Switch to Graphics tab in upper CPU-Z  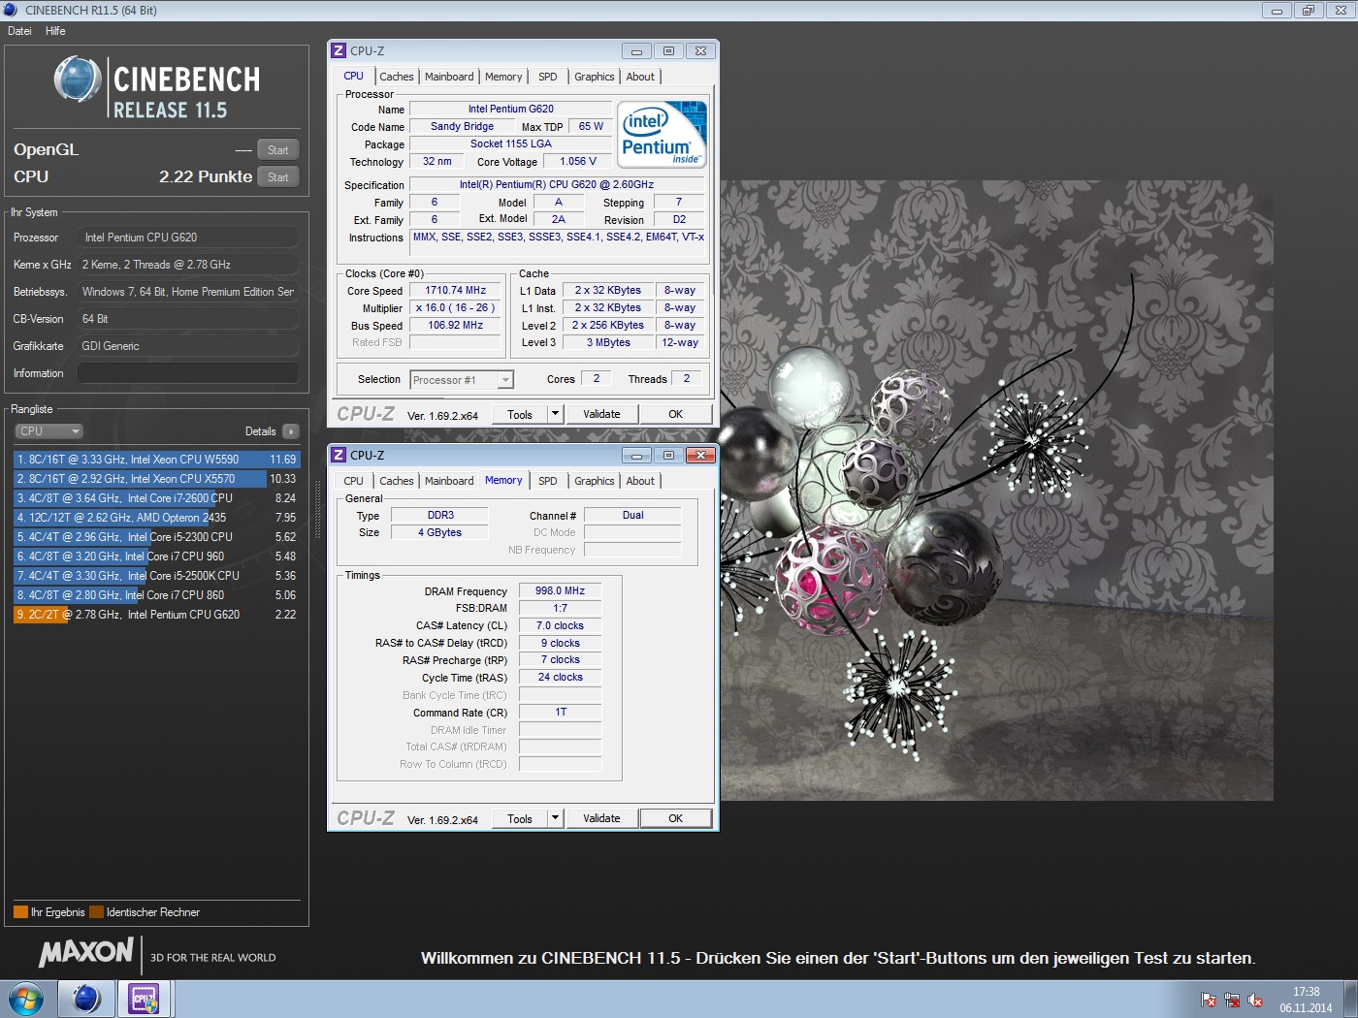pos(595,77)
